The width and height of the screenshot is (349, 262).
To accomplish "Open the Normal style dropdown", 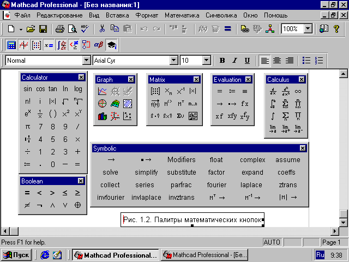I will coord(86,60).
